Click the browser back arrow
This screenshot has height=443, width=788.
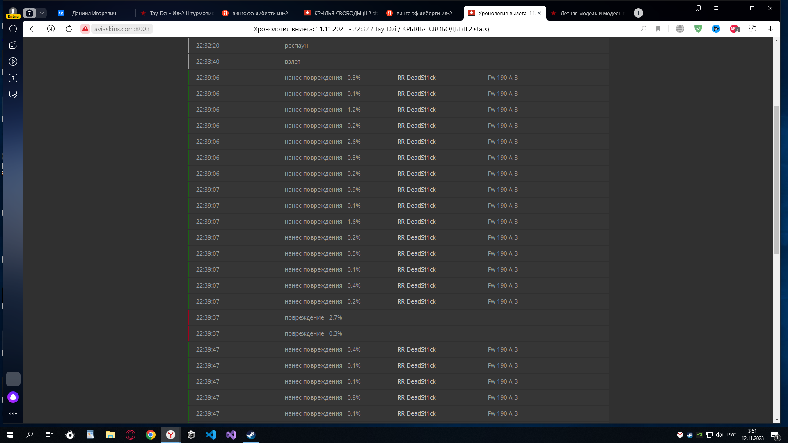(x=33, y=29)
